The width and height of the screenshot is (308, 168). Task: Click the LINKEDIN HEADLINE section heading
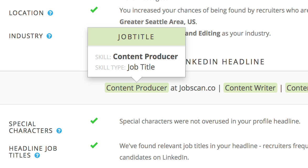[x=225, y=62]
